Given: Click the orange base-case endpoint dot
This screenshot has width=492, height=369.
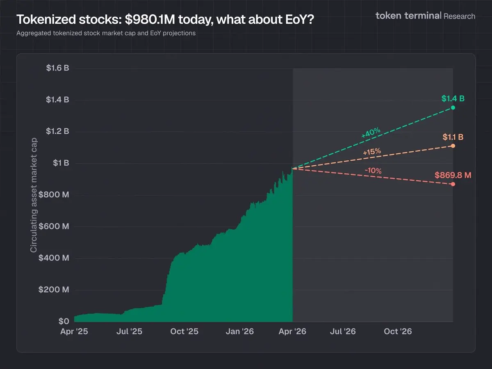Looking at the screenshot, I should 453,146.
